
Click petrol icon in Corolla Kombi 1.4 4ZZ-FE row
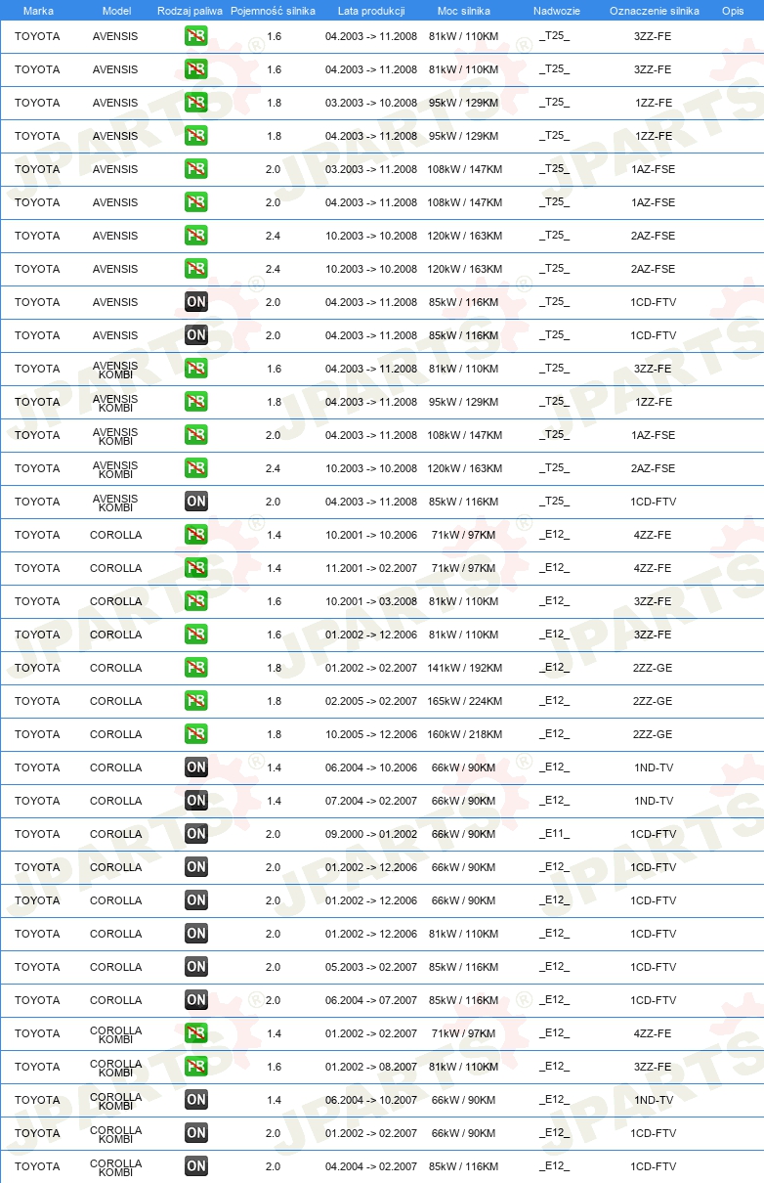coord(195,1033)
